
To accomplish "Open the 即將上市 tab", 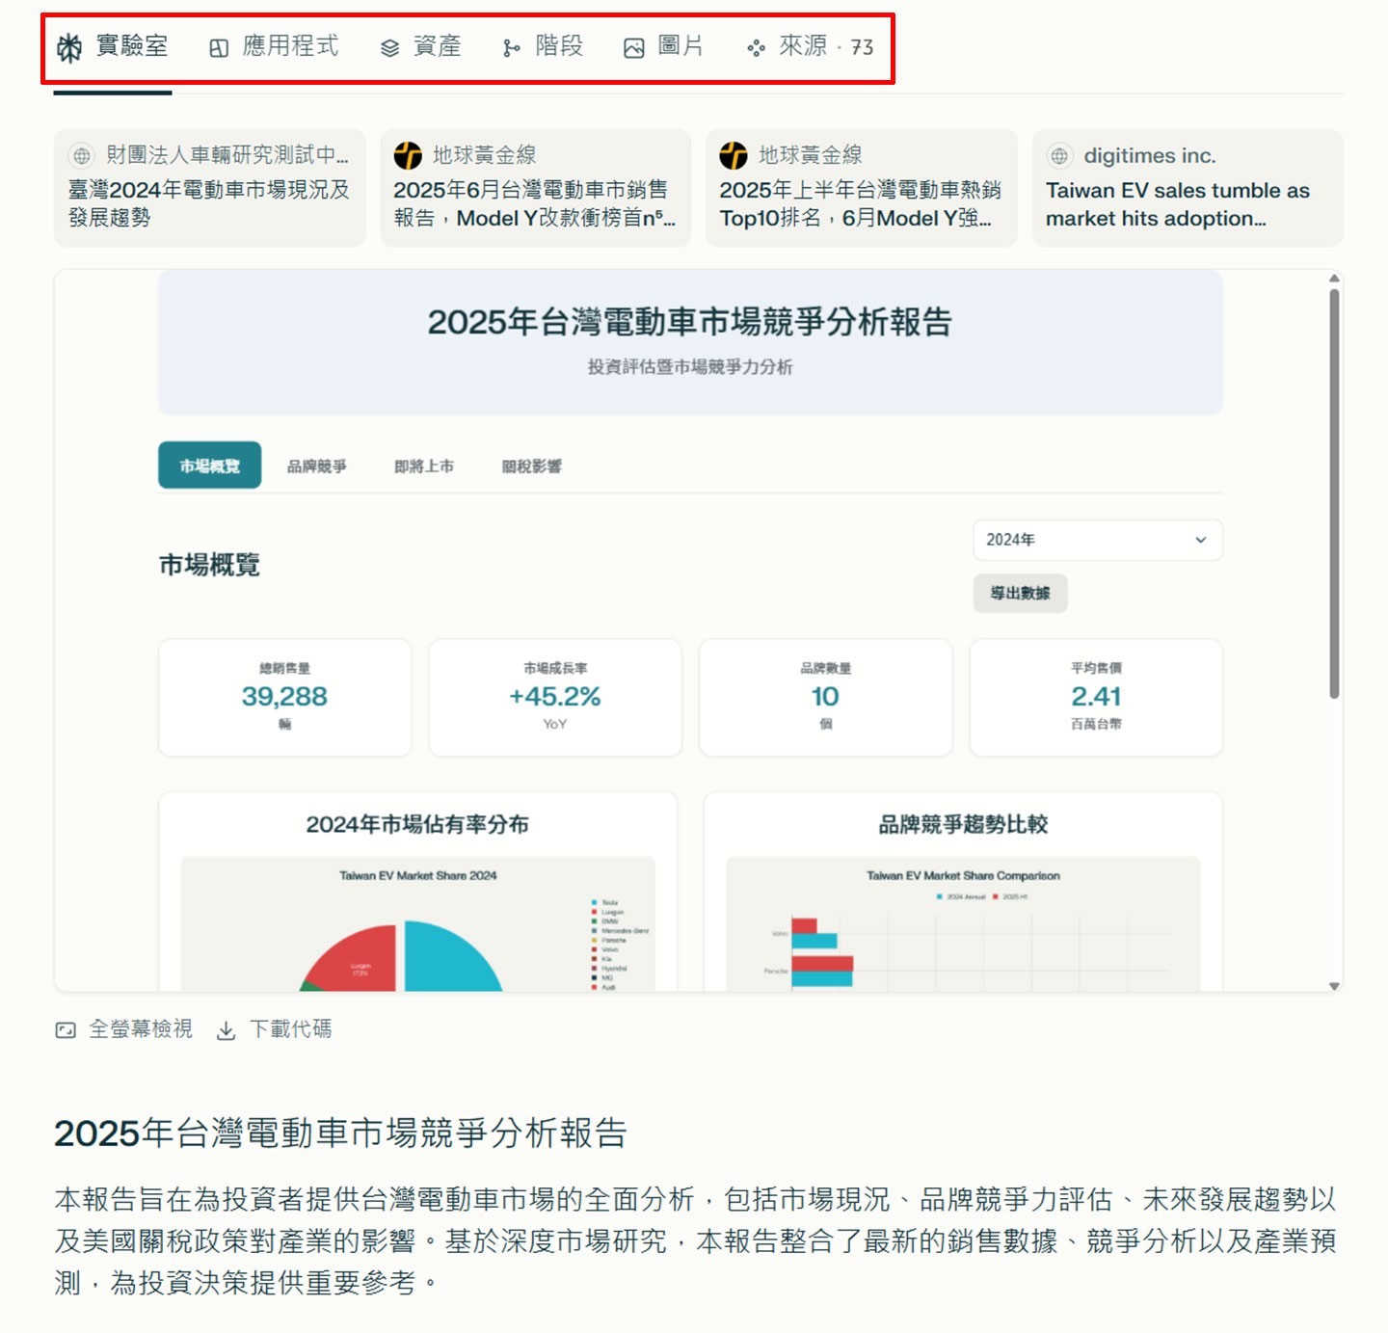I will pyautogui.click(x=422, y=466).
